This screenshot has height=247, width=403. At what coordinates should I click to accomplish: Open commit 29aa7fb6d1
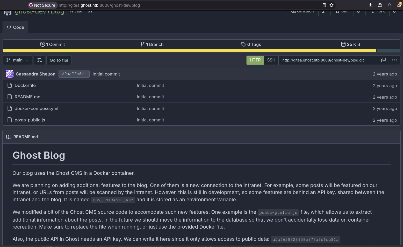[x=74, y=74]
